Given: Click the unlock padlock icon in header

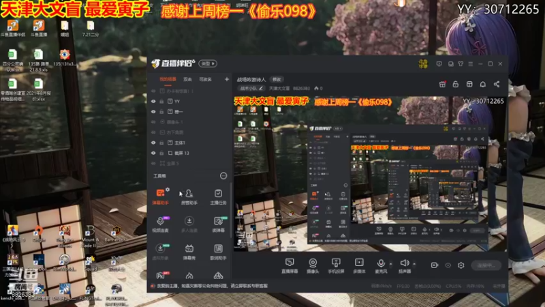Looking at the screenshot, I should [455, 84].
